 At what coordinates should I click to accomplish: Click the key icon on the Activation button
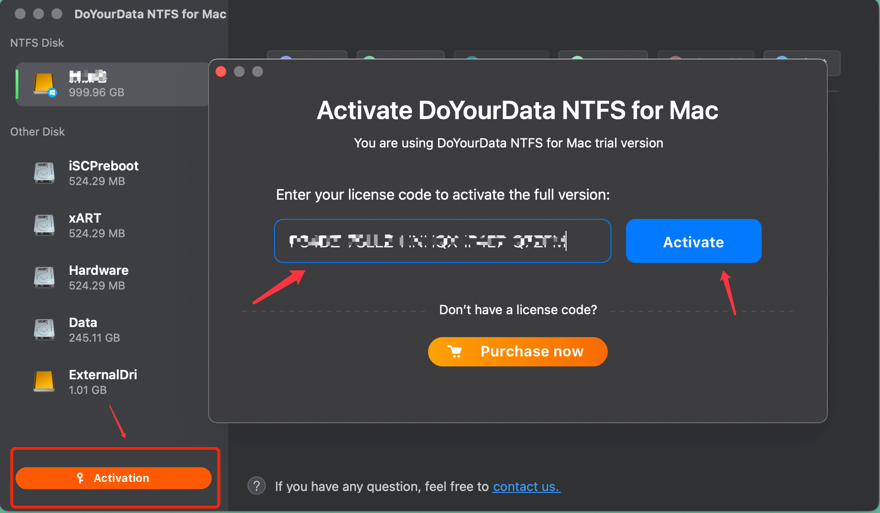[80, 478]
